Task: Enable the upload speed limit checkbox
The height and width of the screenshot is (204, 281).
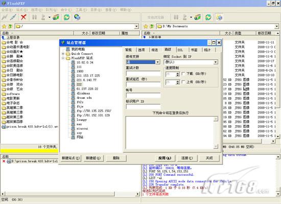Action: pos(183,82)
